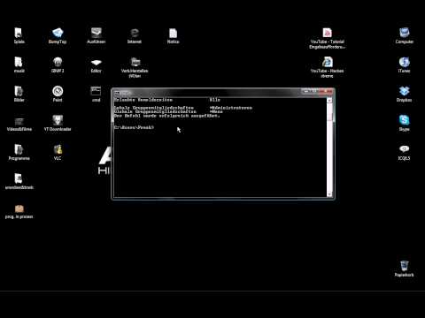
Task: Open the Programme desktop folder
Action: tap(19, 152)
